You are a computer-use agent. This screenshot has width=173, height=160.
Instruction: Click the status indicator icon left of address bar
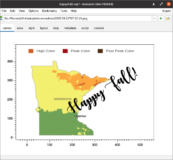(x=1, y=18)
